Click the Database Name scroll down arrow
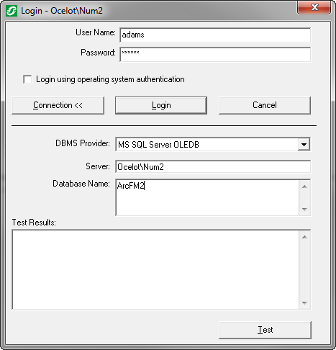This screenshot has height=350, width=336. [x=304, y=209]
